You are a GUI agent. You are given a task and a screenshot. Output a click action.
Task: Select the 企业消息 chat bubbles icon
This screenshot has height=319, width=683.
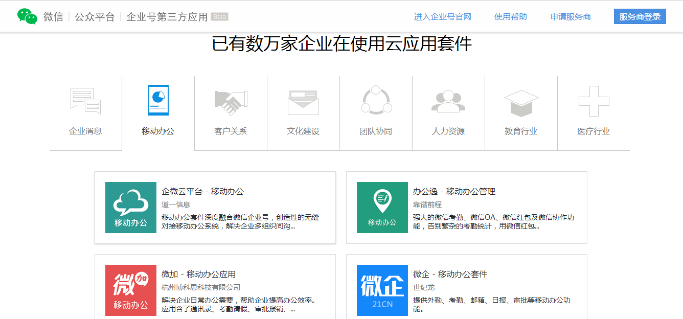pyautogui.click(x=85, y=101)
